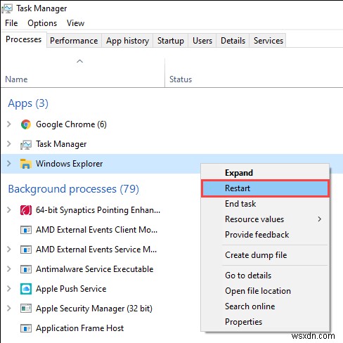Select the Apps (3) group heading
This screenshot has width=343, height=343.
pyautogui.click(x=28, y=103)
